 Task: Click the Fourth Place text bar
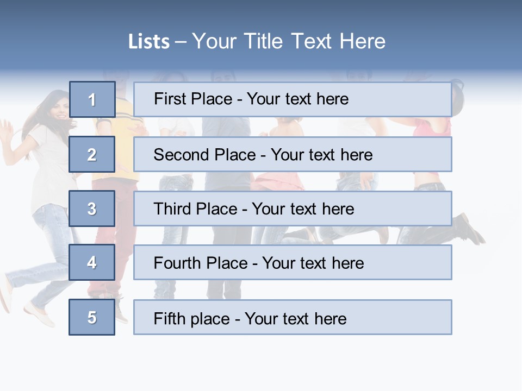293,262
